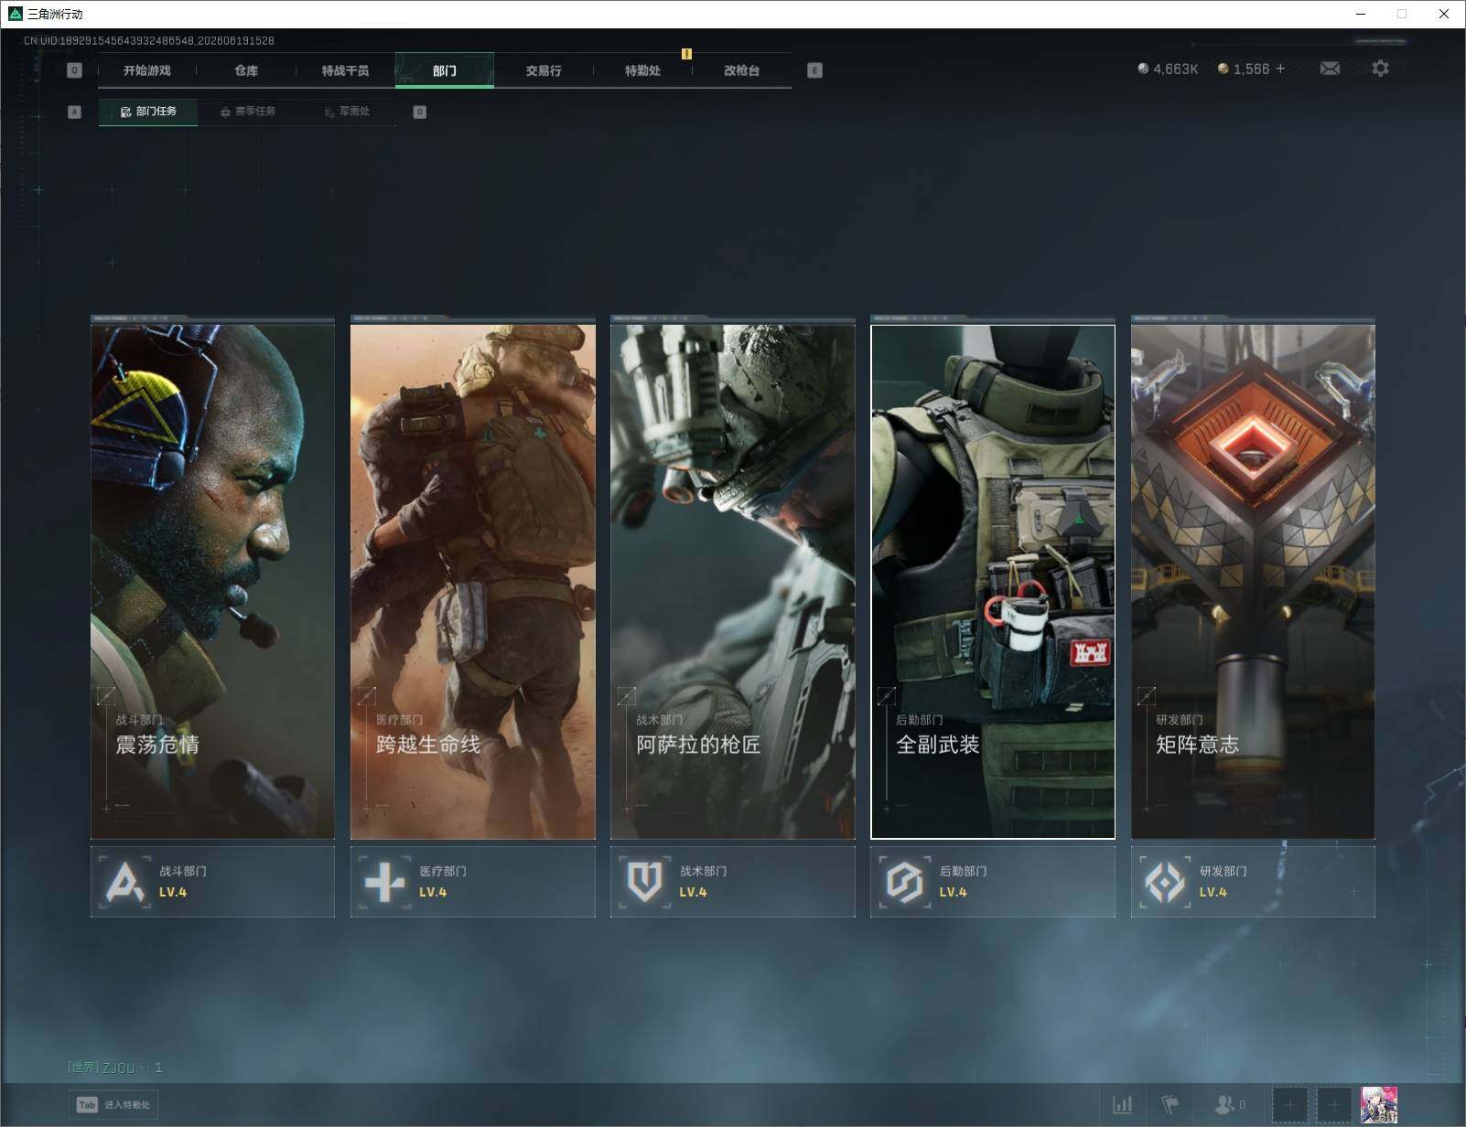The height and width of the screenshot is (1127, 1466).
Task: Click the 后勤部门 LV.4 button
Action: point(993,882)
